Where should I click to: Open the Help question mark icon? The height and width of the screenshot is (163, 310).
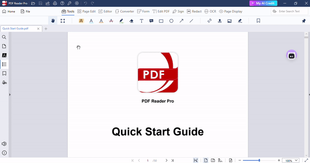click(x=62, y=3)
